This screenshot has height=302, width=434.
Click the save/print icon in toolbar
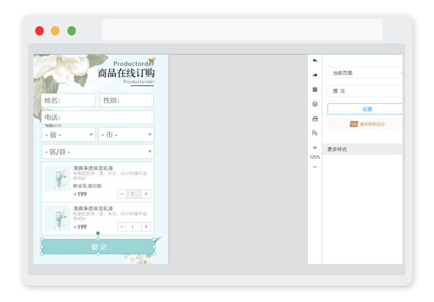coord(315,119)
